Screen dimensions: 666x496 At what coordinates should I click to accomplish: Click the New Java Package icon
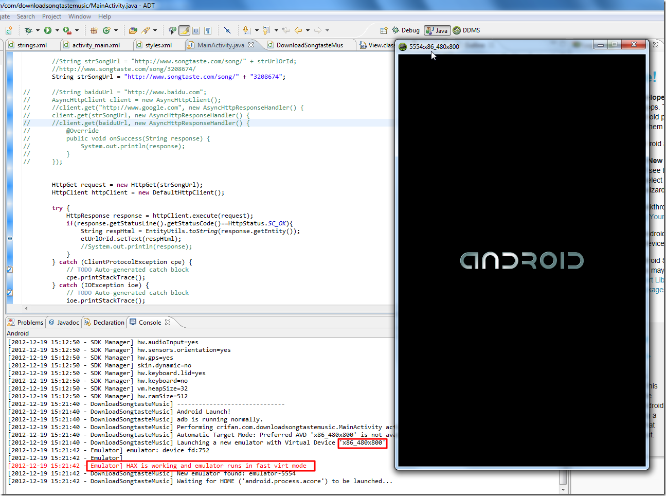point(94,30)
